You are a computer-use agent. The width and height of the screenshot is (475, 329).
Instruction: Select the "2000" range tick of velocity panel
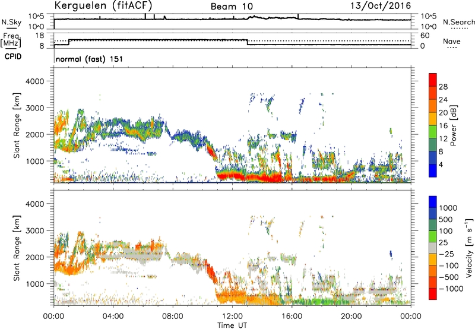coord(34,257)
